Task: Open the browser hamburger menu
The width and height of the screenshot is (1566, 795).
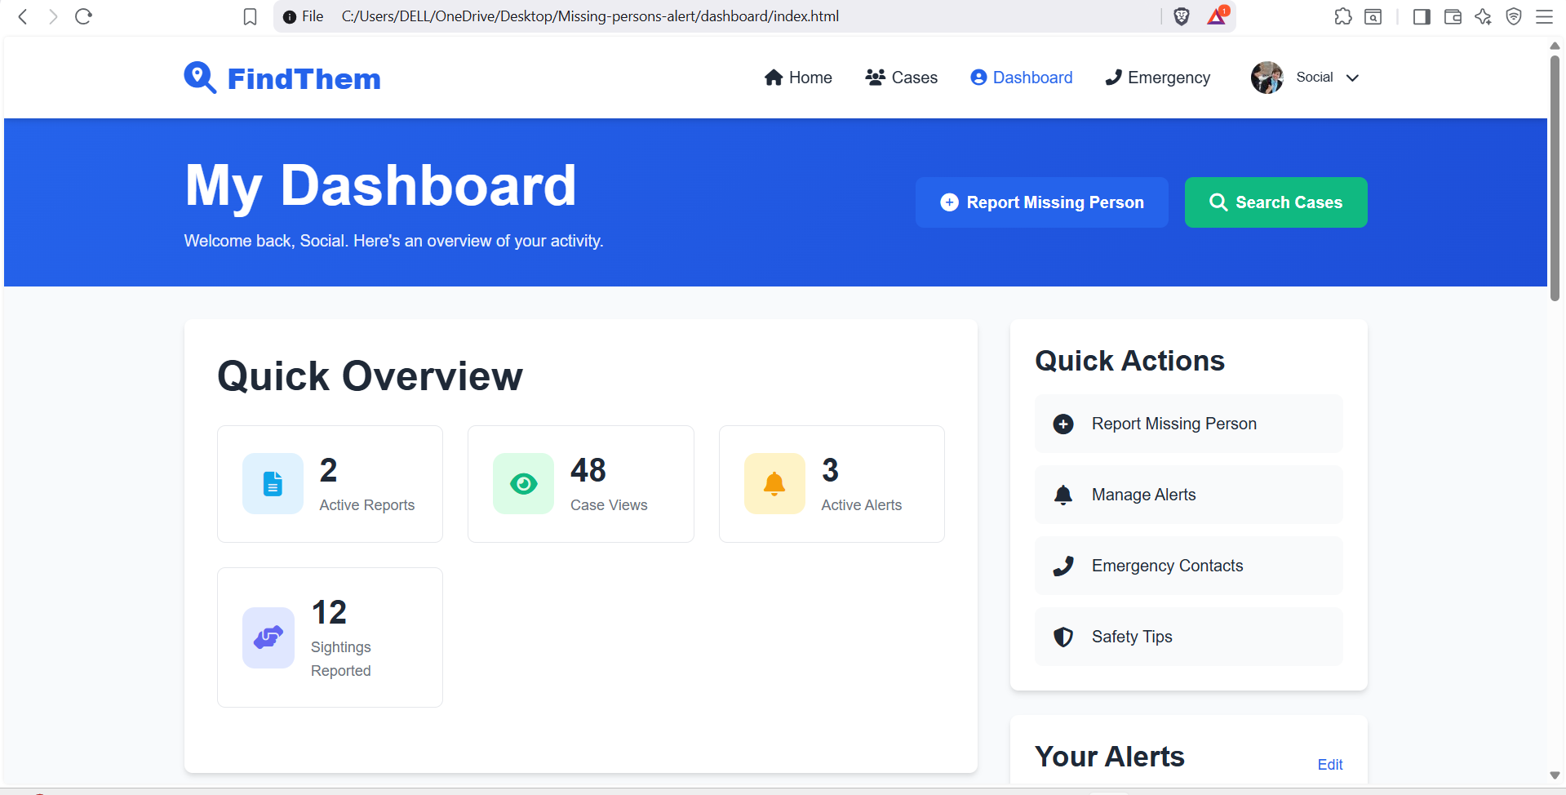Action: point(1545,16)
